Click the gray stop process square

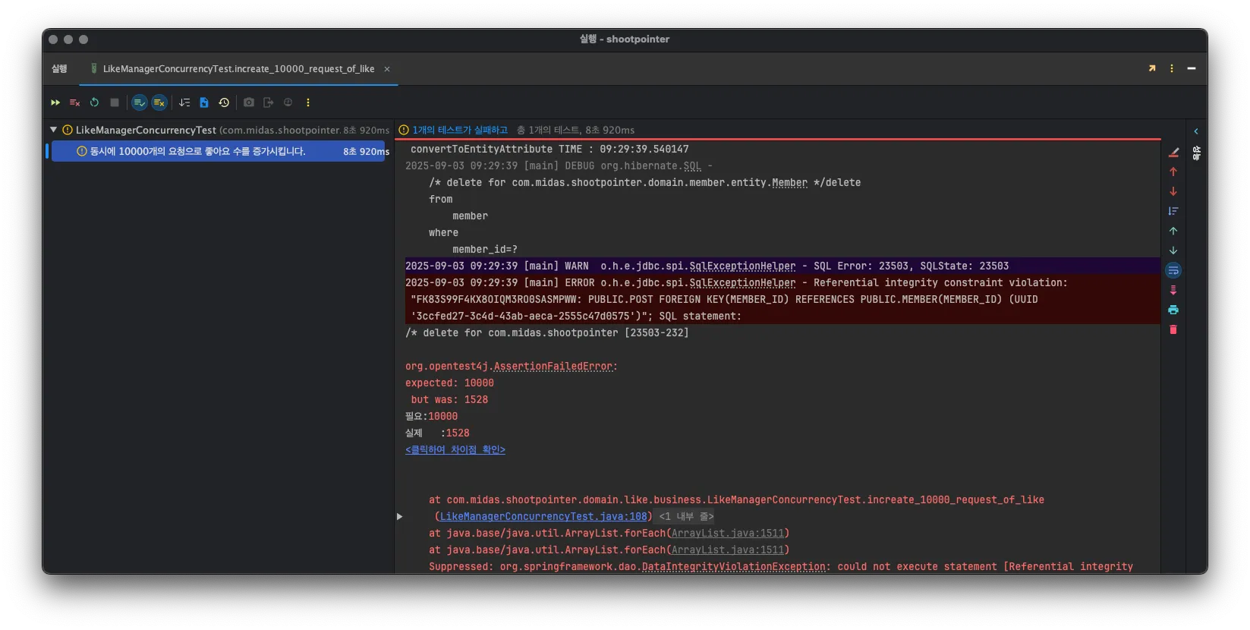(x=114, y=102)
